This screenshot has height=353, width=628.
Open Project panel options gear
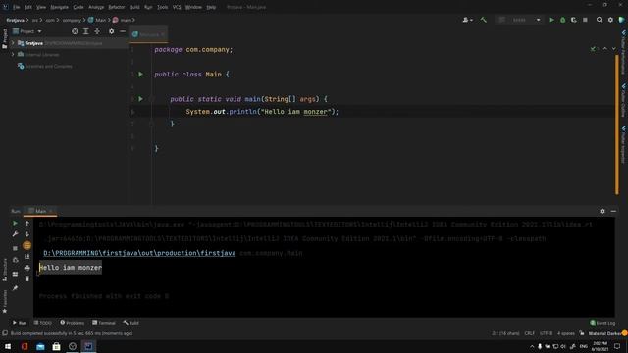111,31
